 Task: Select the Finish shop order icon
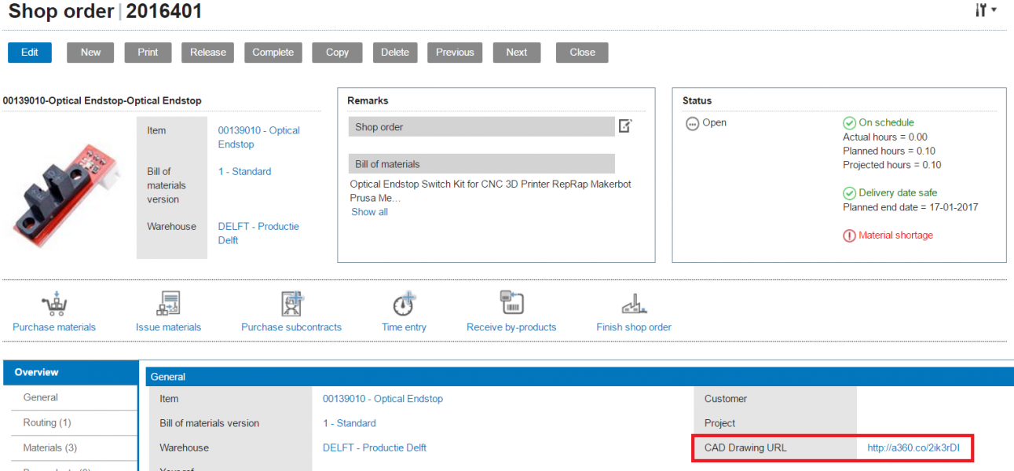633,305
